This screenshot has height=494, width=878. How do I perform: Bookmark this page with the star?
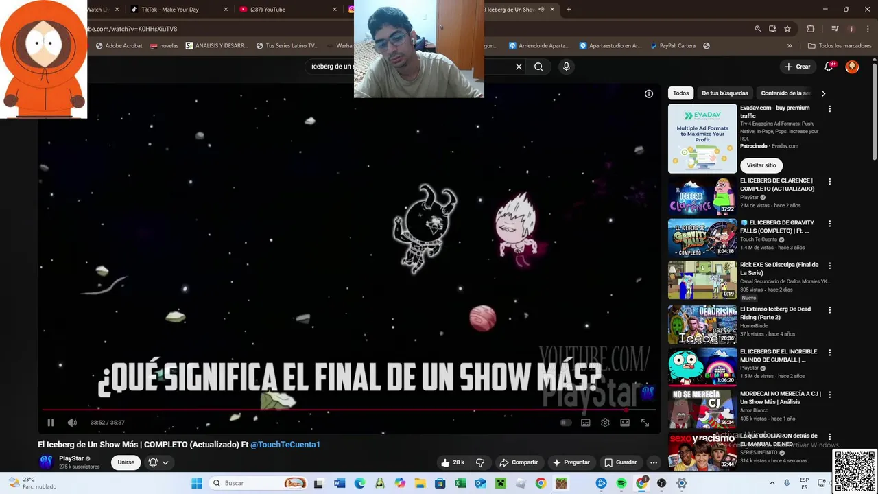(787, 29)
